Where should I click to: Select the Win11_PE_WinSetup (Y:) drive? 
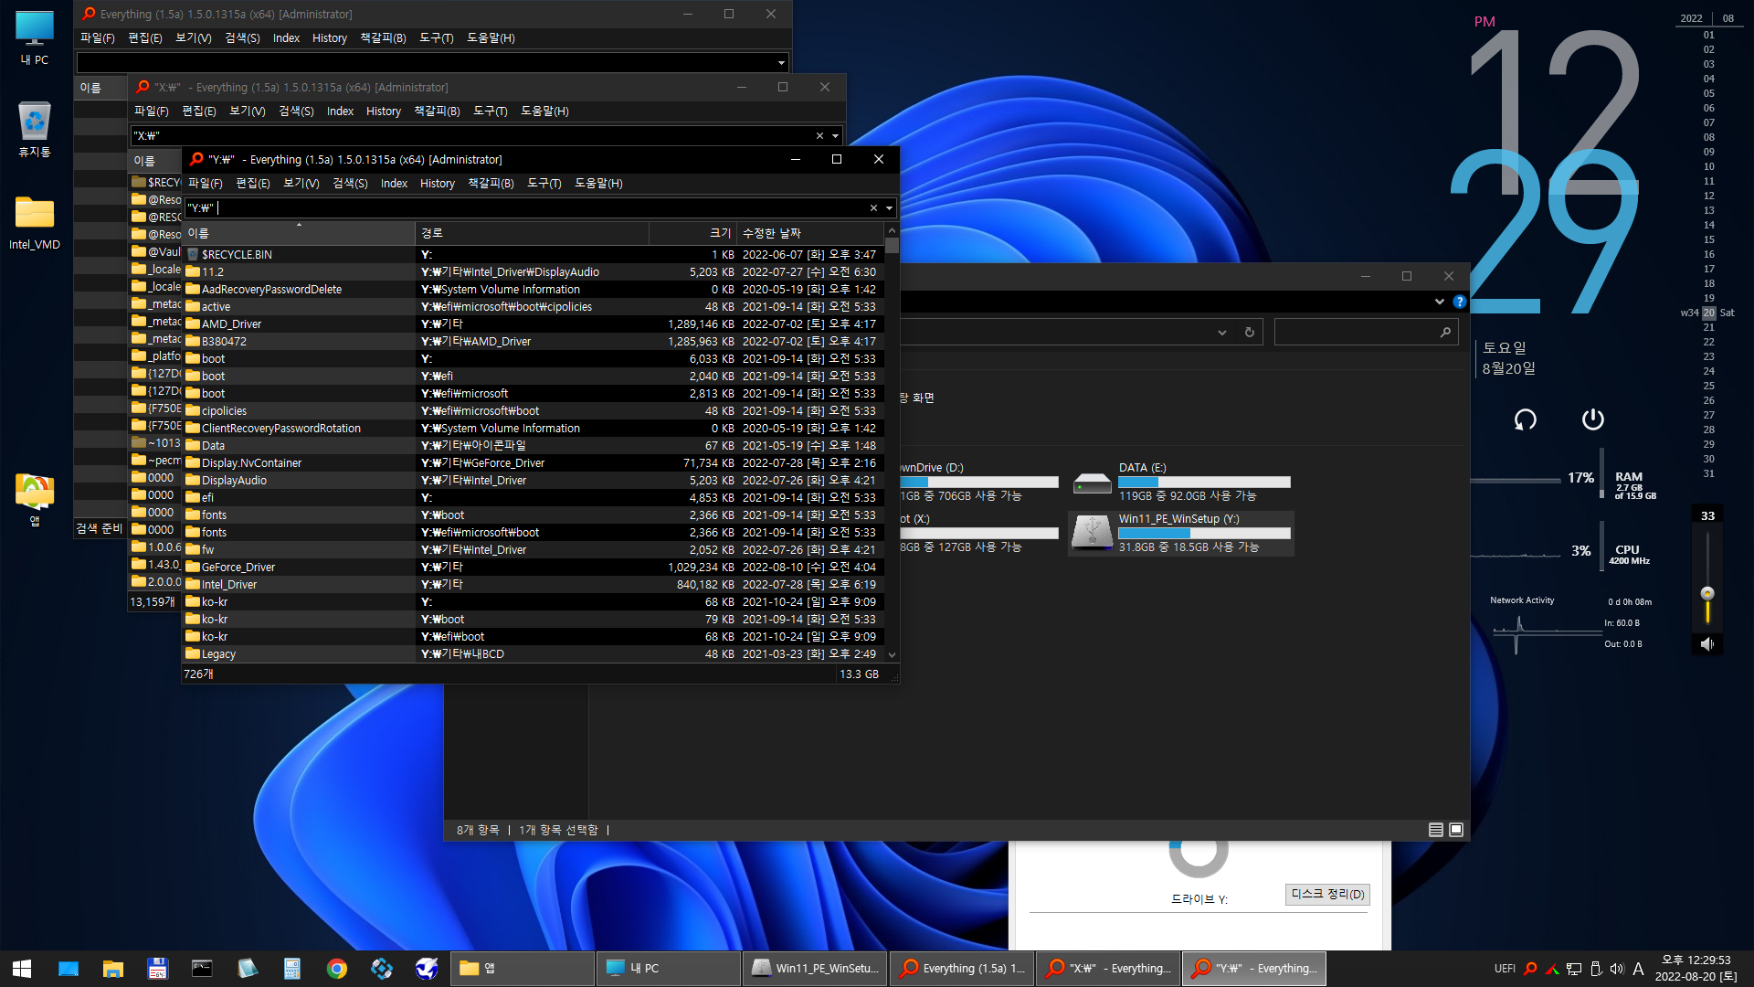[1181, 533]
